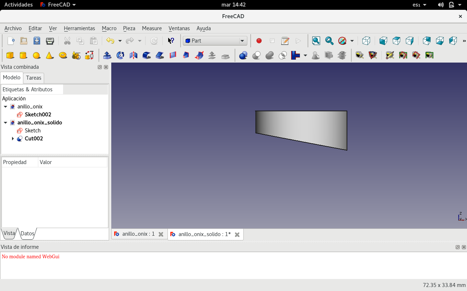Choose the Mirror tool icon
The height and width of the screenshot is (291, 467).
click(x=134, y=55)
